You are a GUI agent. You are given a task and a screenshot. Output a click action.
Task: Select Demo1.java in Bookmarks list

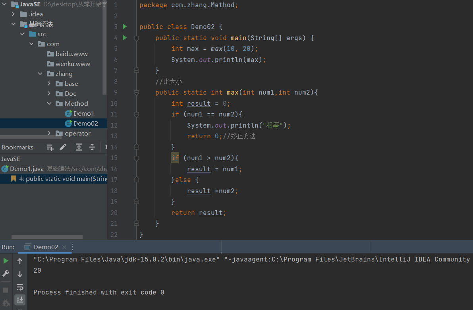[x=53, y=169]
